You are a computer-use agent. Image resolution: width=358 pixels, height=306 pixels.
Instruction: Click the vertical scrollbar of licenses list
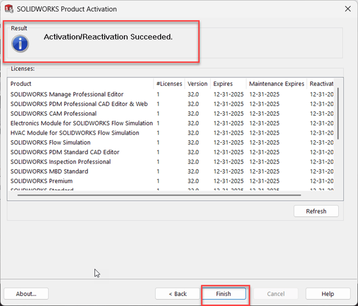338,113
